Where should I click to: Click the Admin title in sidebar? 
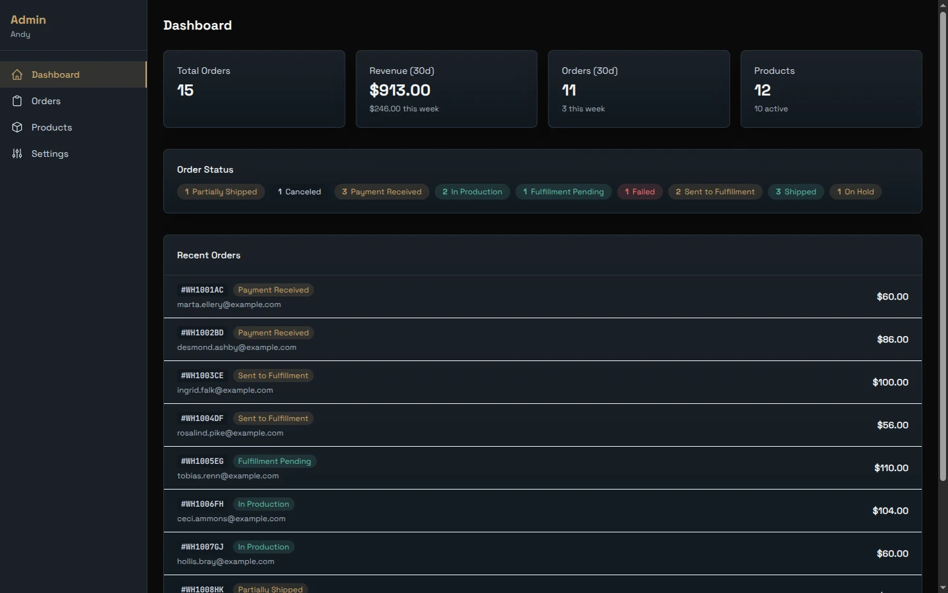coord(28,20)
